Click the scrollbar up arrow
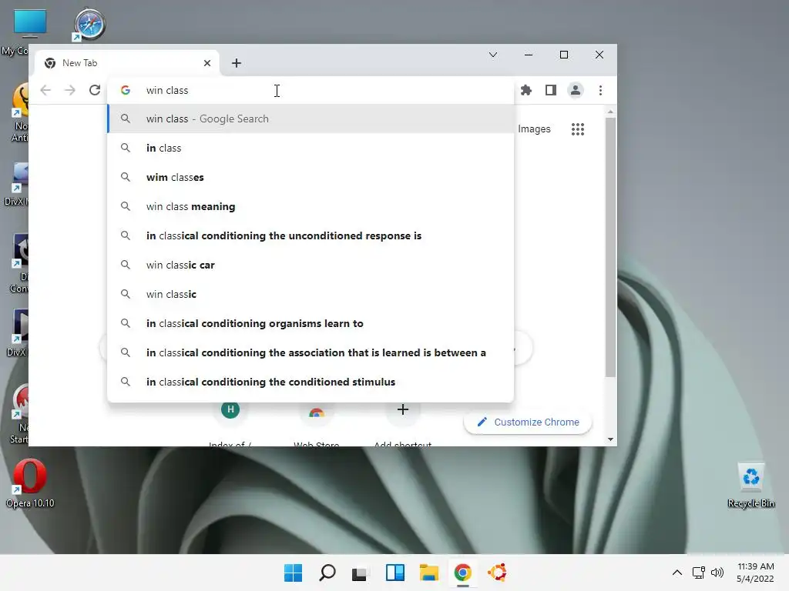Viewport: 789px width, 591px height. [610, 112]
